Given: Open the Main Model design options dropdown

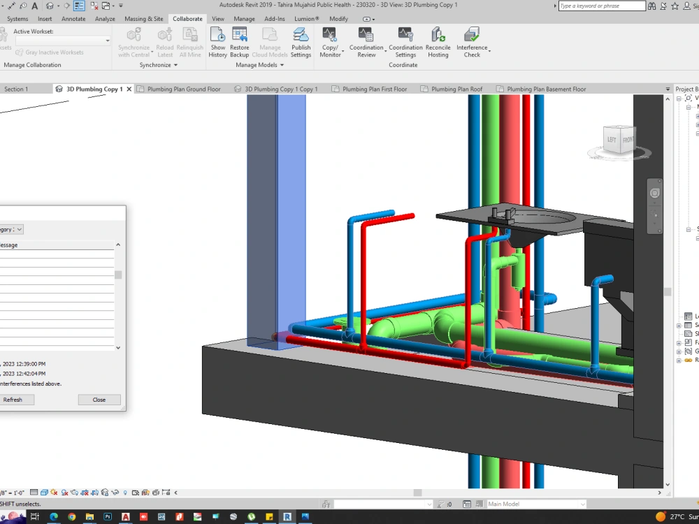Looking at the screenshot, I should pos(536,504).
